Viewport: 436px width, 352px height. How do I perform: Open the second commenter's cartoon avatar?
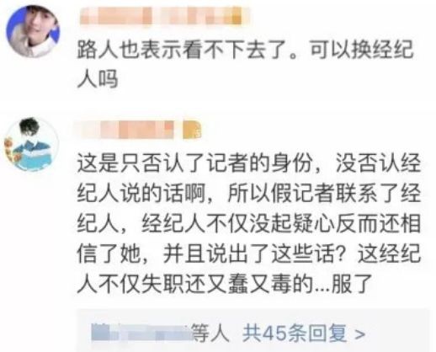coord(31,144)
